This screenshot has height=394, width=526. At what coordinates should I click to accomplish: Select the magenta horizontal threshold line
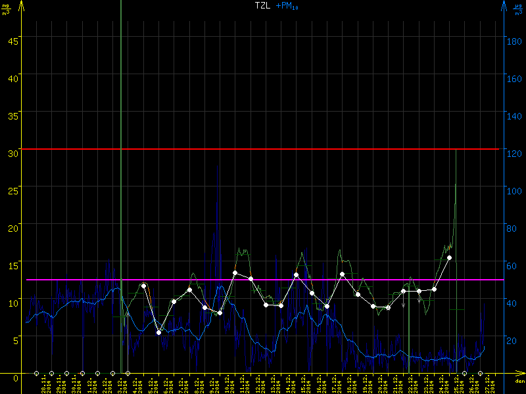pos(263,280)
